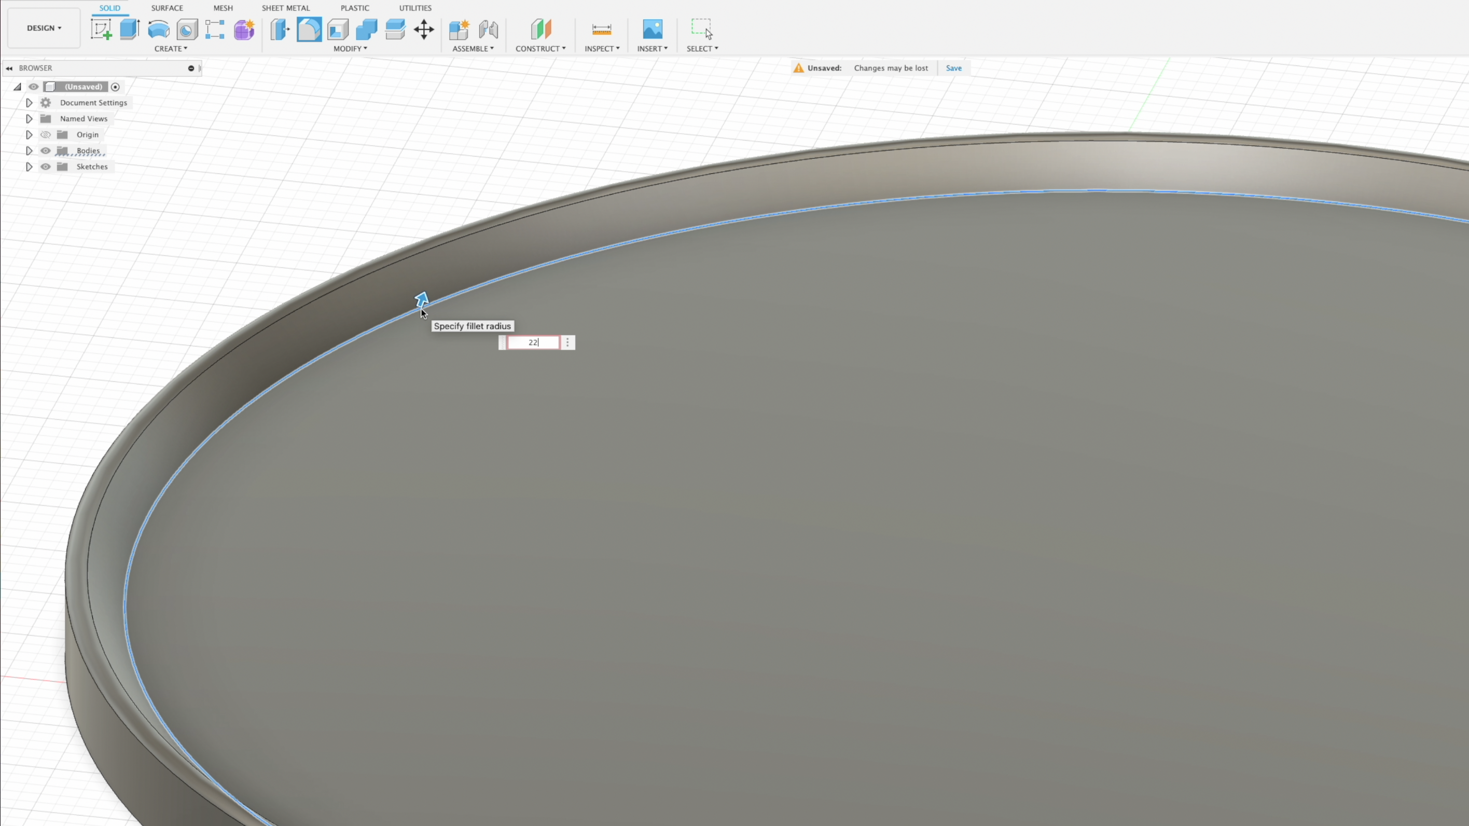The image size is (1469, 826).
Task: Click the Fillet tool icon
Action: click(309, 29)
